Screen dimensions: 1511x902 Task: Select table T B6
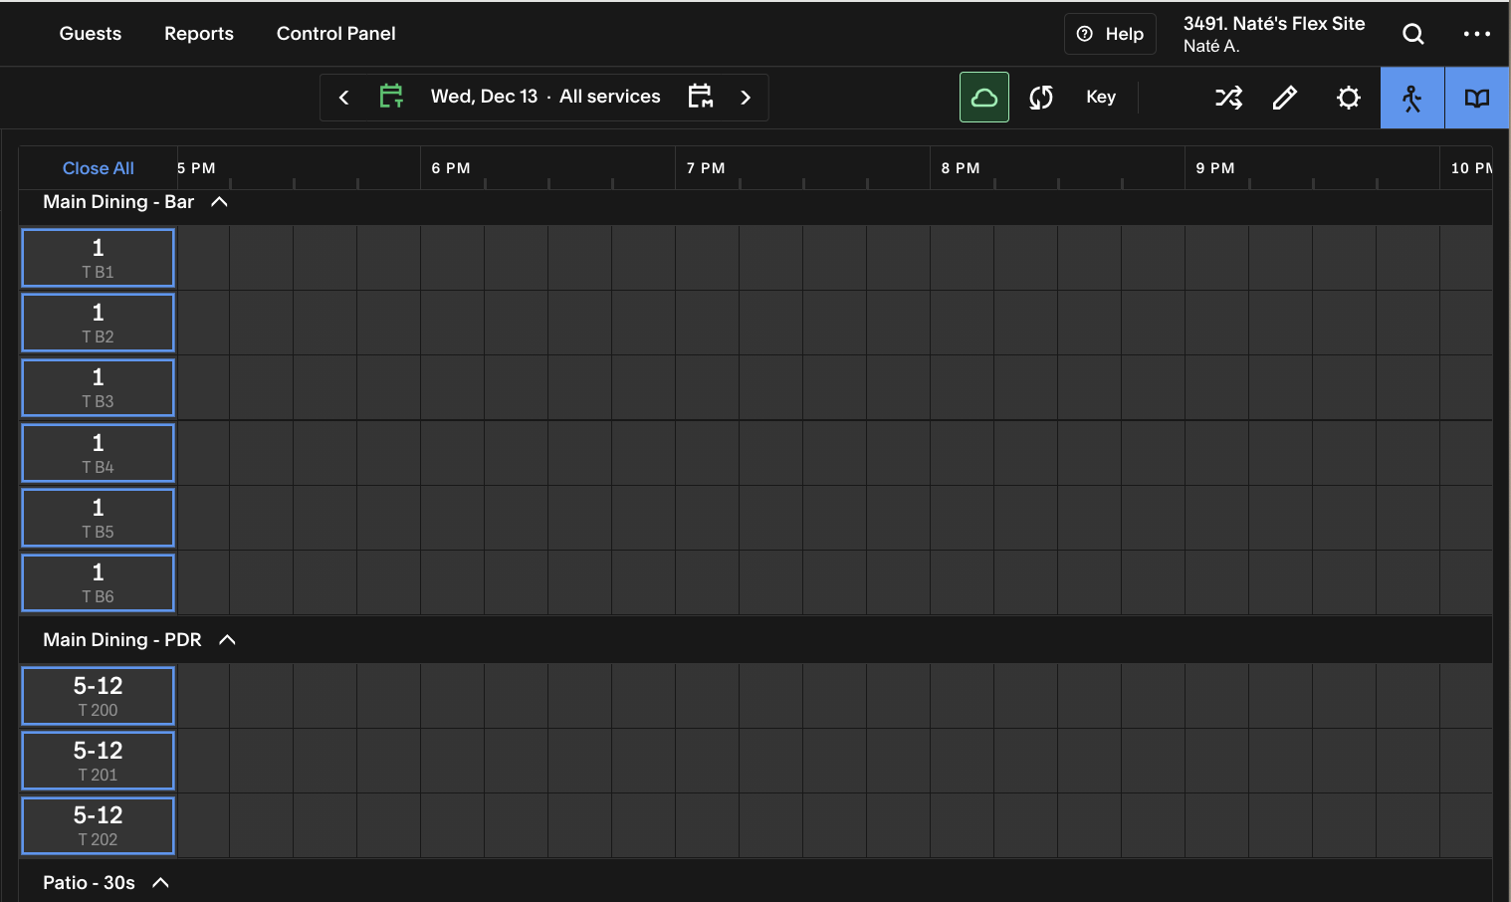point(98,582)
